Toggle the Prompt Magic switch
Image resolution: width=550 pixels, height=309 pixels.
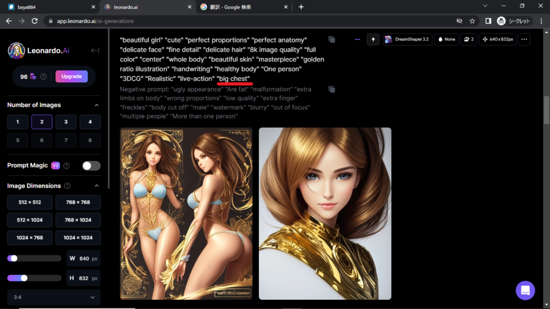click(x=91, y=166)
